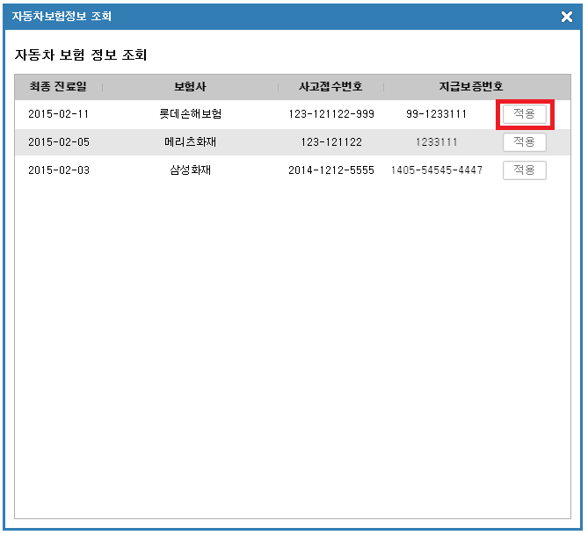Click the 자동차보험정보 조회 title bar text
Image resolution: width=588 pixels, height=535 pixels.
click(62, 16)
